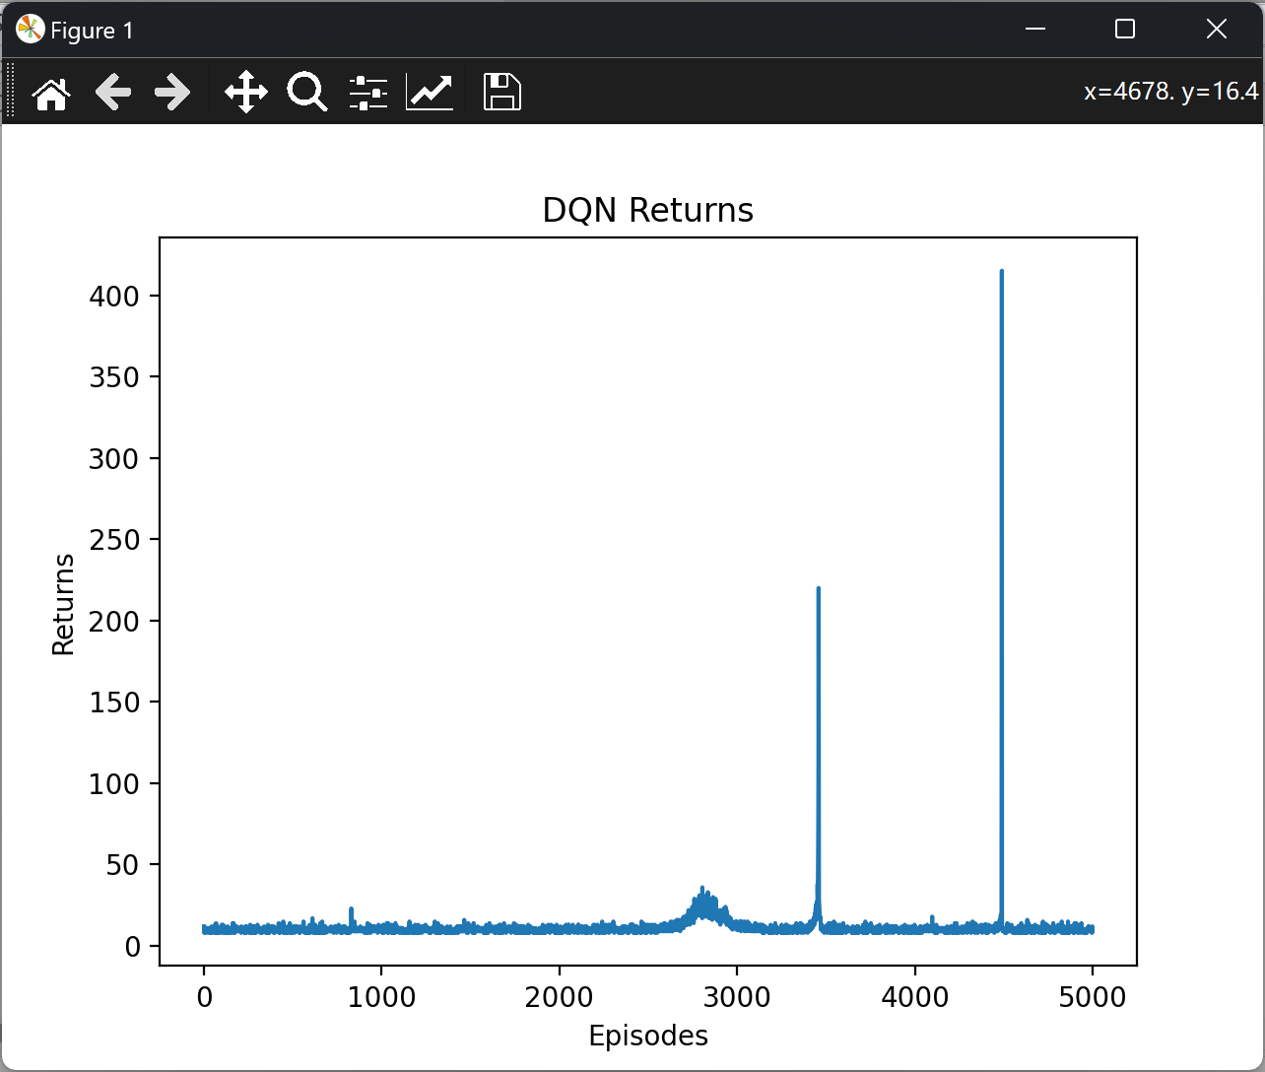Click the Episodes axis label

647,1036
